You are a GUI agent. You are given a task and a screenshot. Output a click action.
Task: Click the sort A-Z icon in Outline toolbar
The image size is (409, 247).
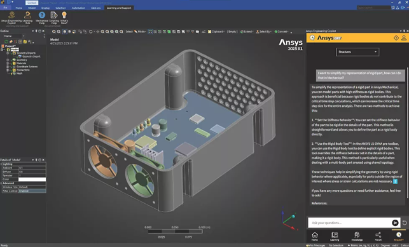tap(29, 42)
